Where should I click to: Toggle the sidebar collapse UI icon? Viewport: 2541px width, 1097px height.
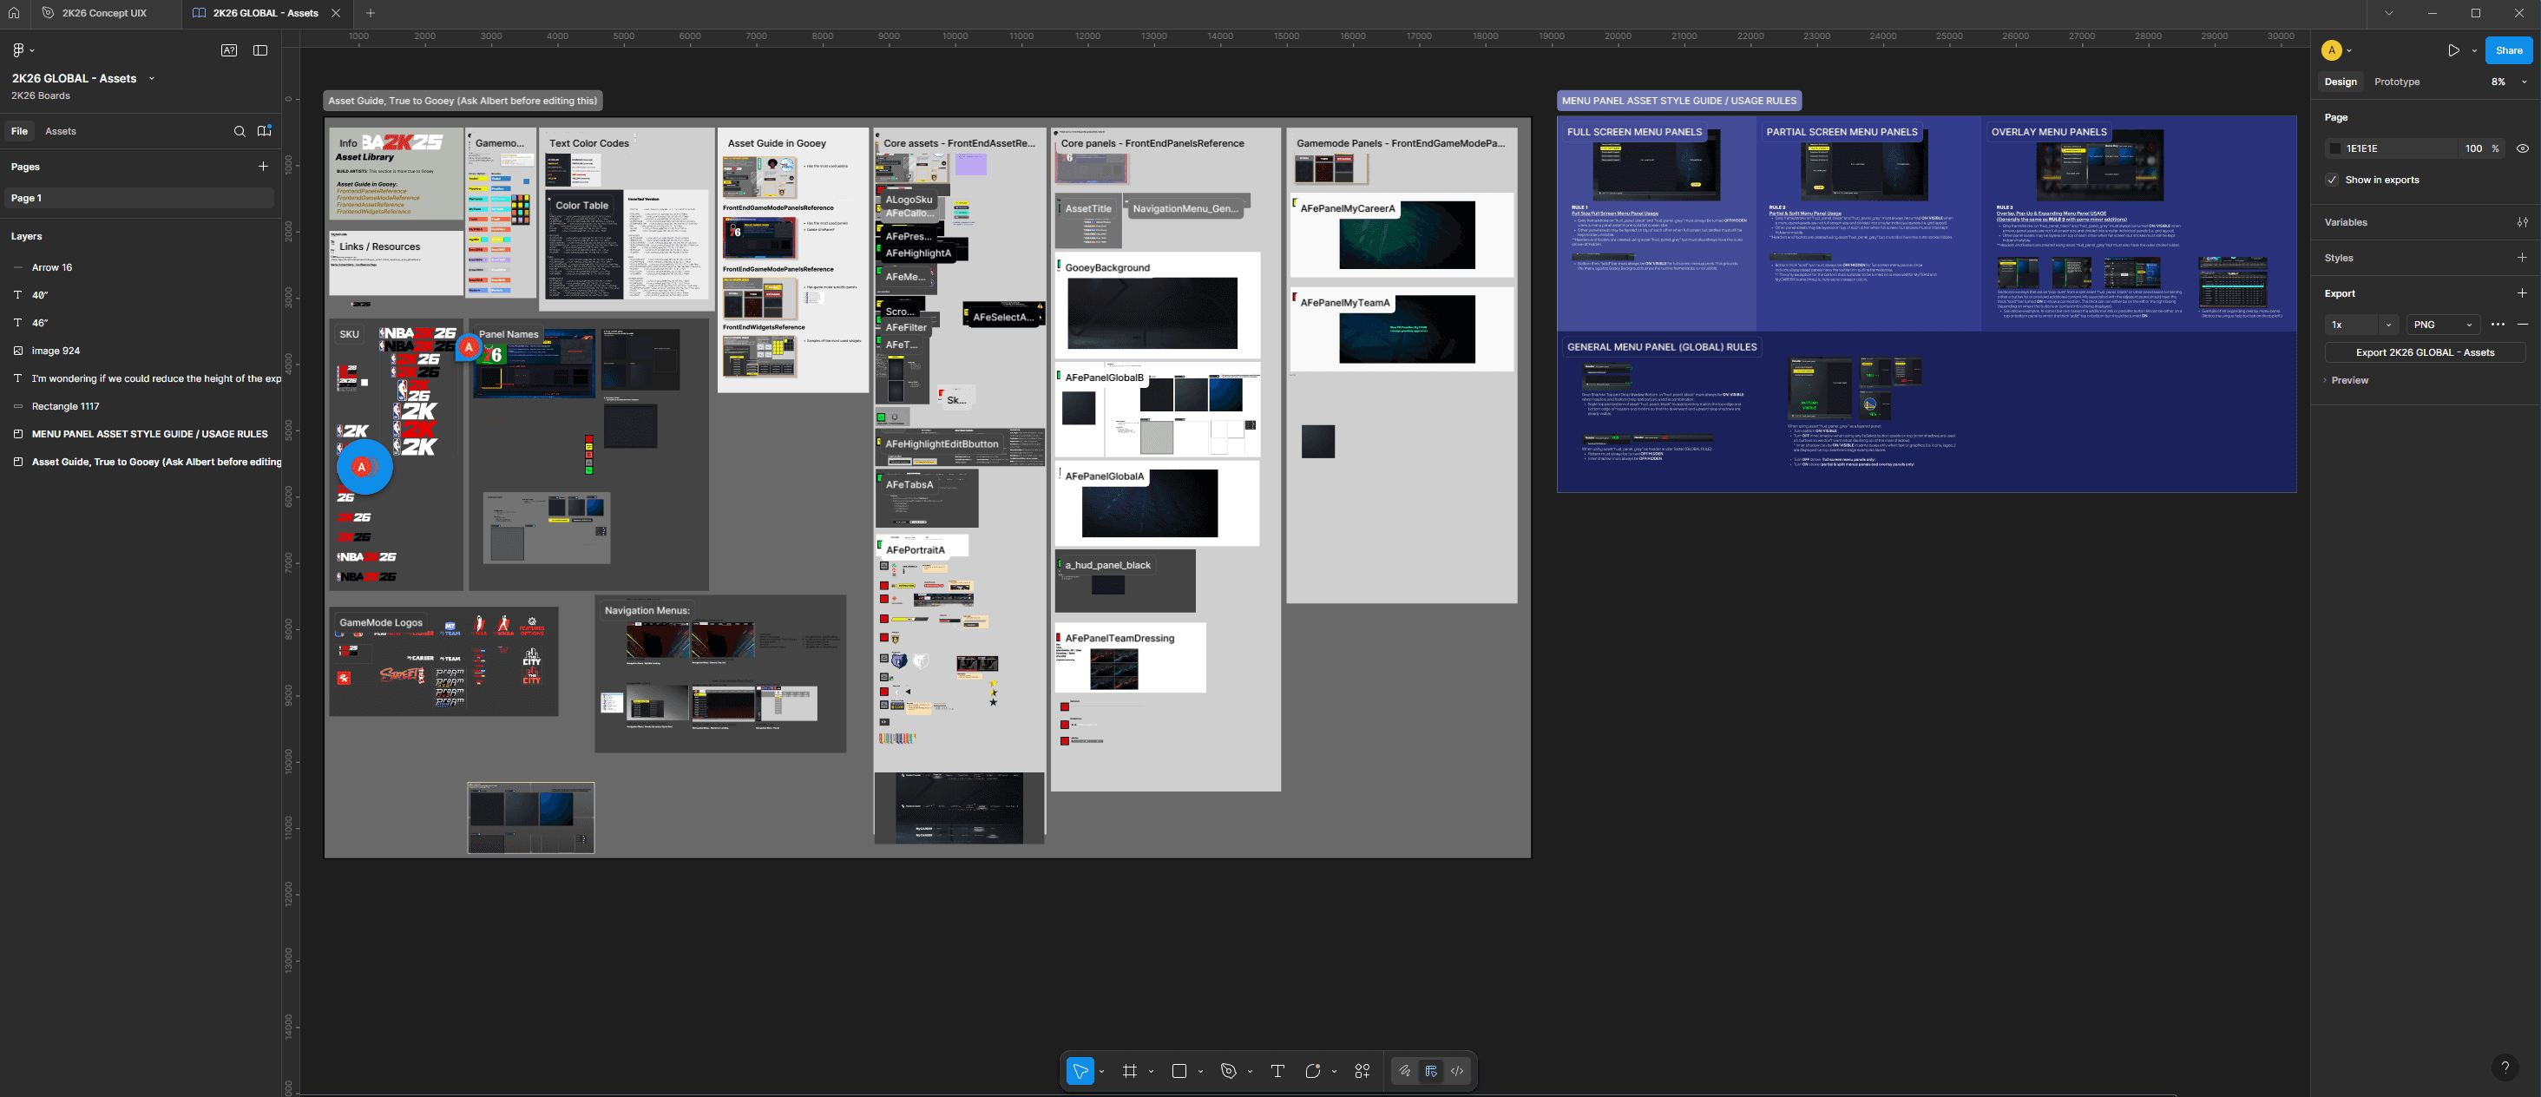coord(260,50)
